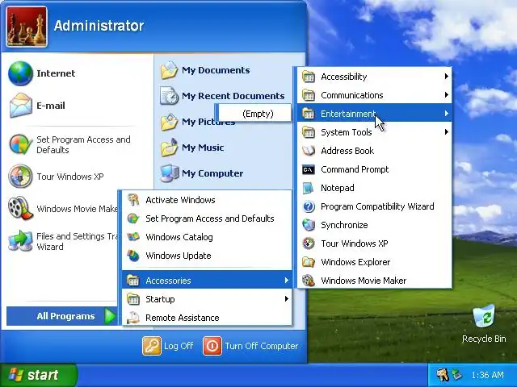Click Address Book text label

347,151
